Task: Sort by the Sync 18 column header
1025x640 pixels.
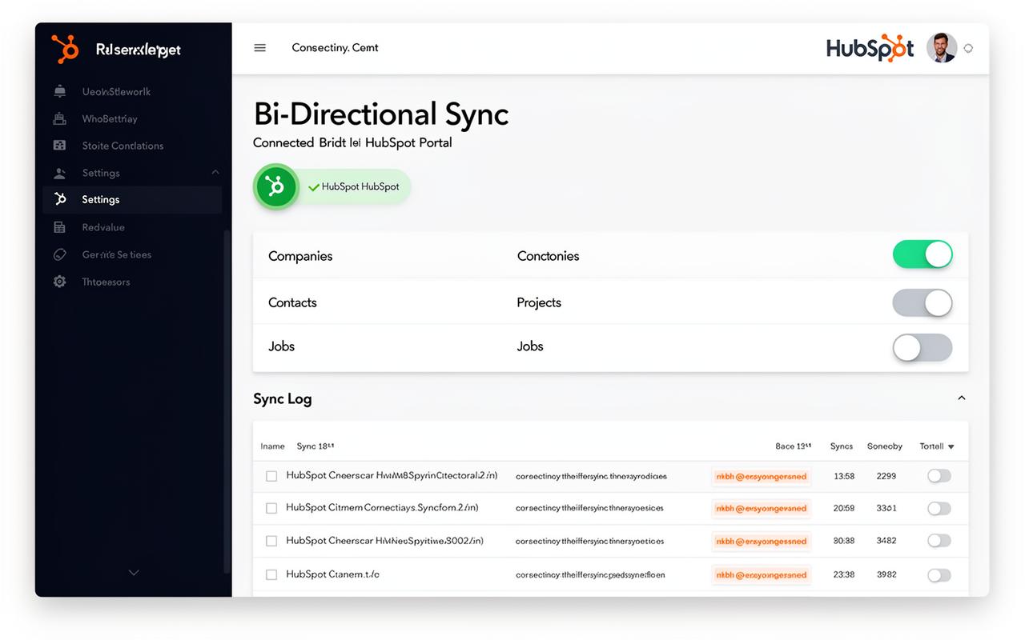Action: point(316,446)
